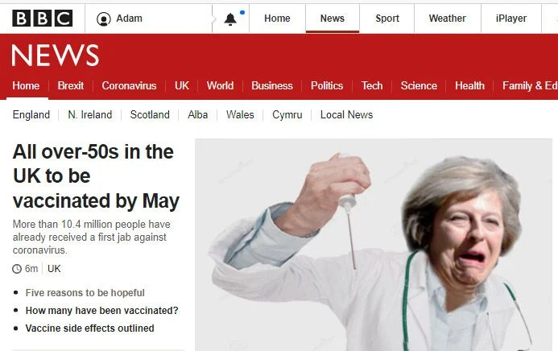Open the UK news section
Screen dimensions: 558x351
click(182, 85)
